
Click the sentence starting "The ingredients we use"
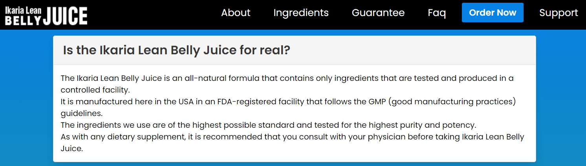tap(268, 125)
